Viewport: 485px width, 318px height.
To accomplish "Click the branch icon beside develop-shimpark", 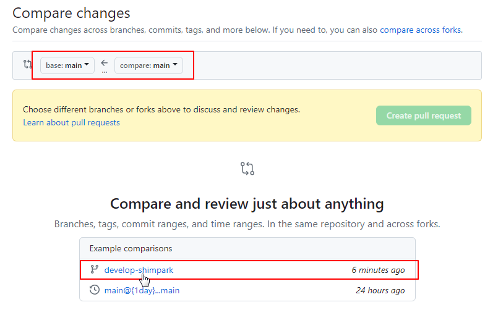I will pyautogui.click(x=94, y=269).
